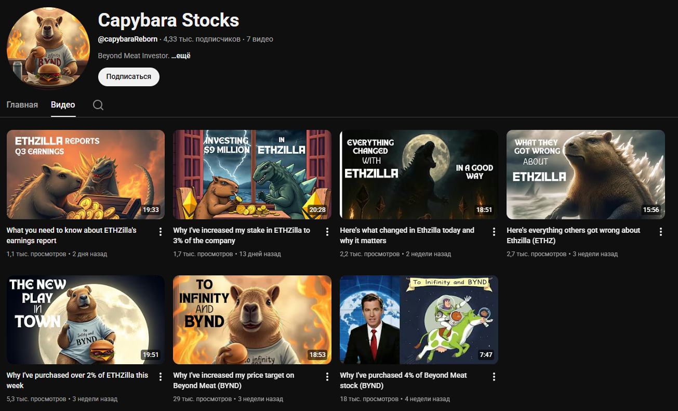Open 'What you need to know about ETHZilla's earnings' title
This screenshot has height=411, width=678.
click(71, 235)
